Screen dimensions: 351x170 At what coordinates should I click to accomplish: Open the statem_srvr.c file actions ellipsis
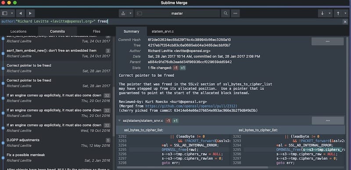coord(328,121)
